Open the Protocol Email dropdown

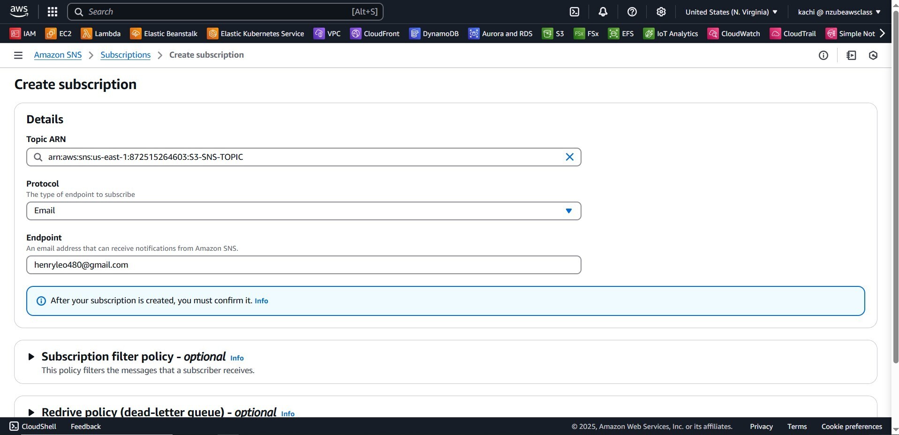304,211
